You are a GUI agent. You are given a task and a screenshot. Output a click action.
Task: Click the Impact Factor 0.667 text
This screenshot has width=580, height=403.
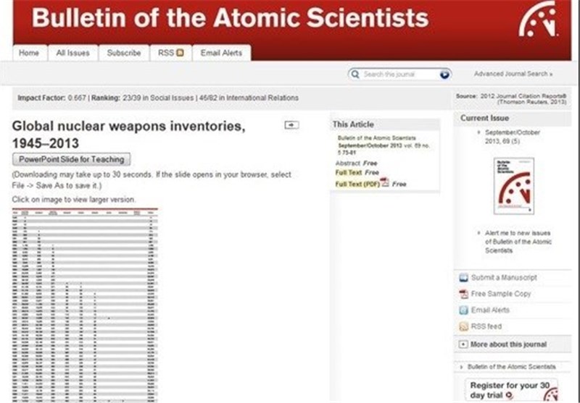51,98
